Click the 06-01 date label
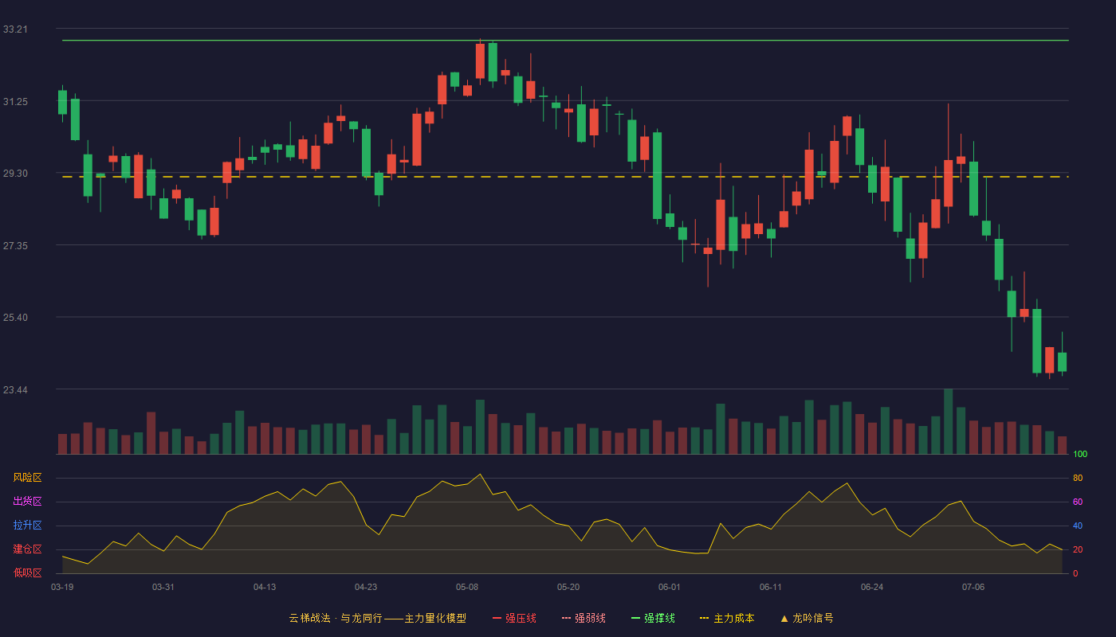The image size is (1116, 637). coord(670,587)
